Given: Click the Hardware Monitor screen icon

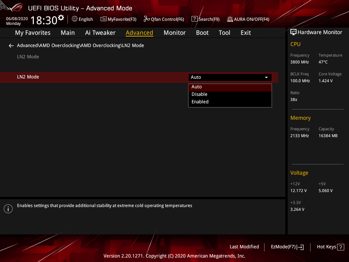Looking at the screenshot, I should [293, 32].
